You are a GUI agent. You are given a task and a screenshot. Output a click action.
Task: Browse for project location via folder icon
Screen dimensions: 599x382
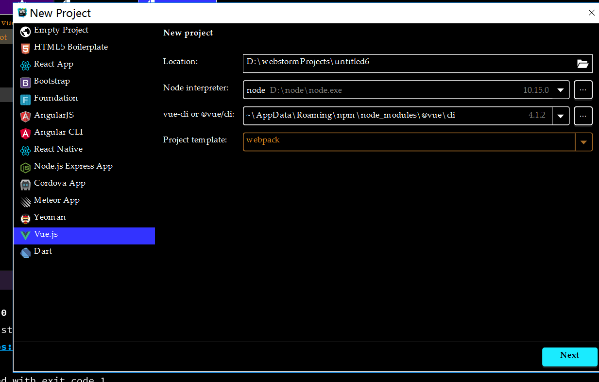[x=582, y=64]
